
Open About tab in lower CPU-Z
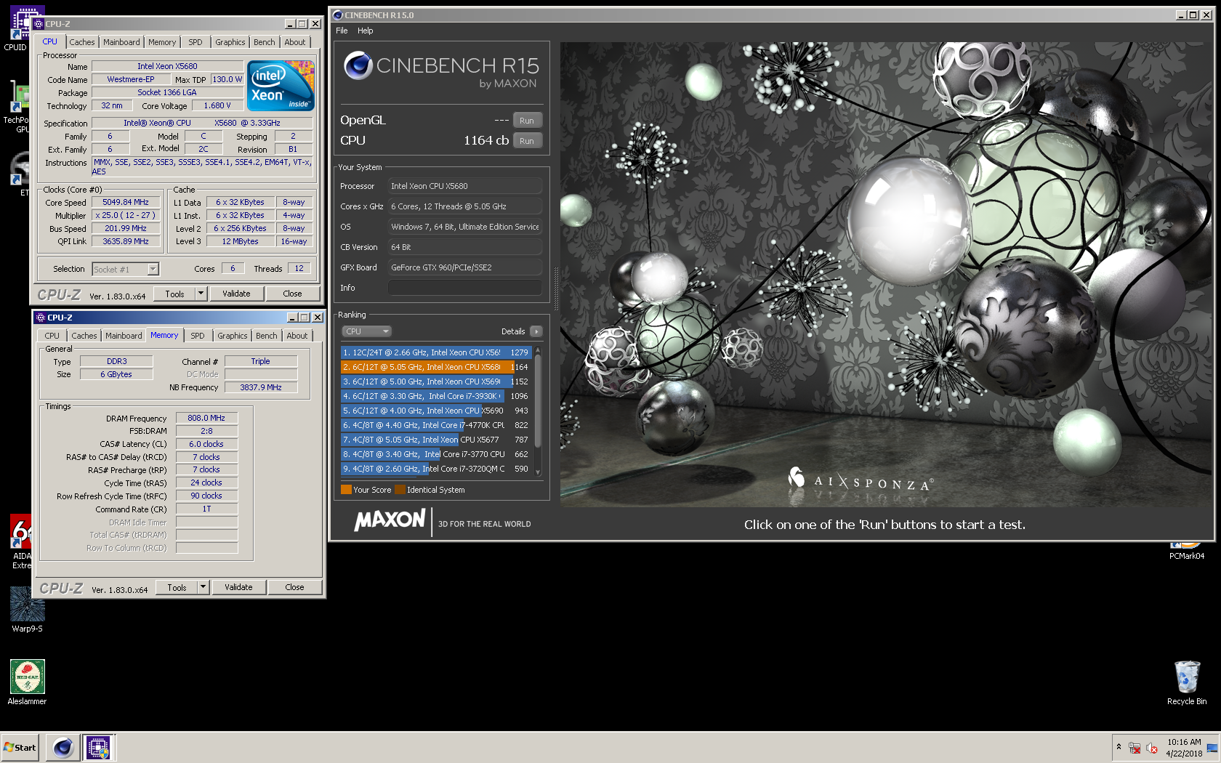(297, 336)
